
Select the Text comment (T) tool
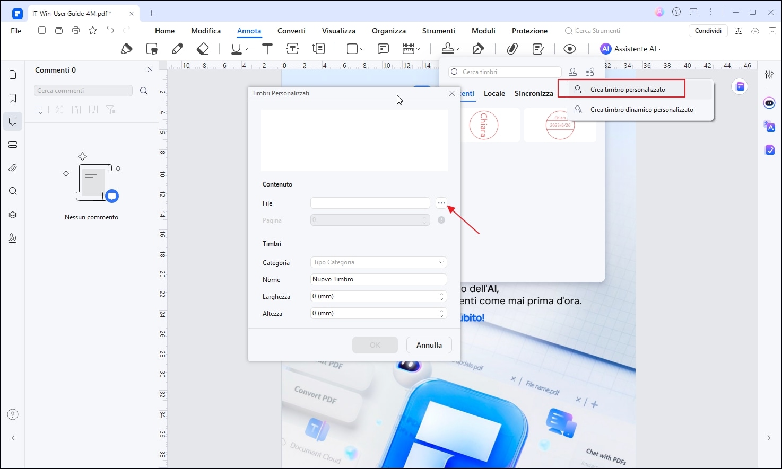point(267,49)
